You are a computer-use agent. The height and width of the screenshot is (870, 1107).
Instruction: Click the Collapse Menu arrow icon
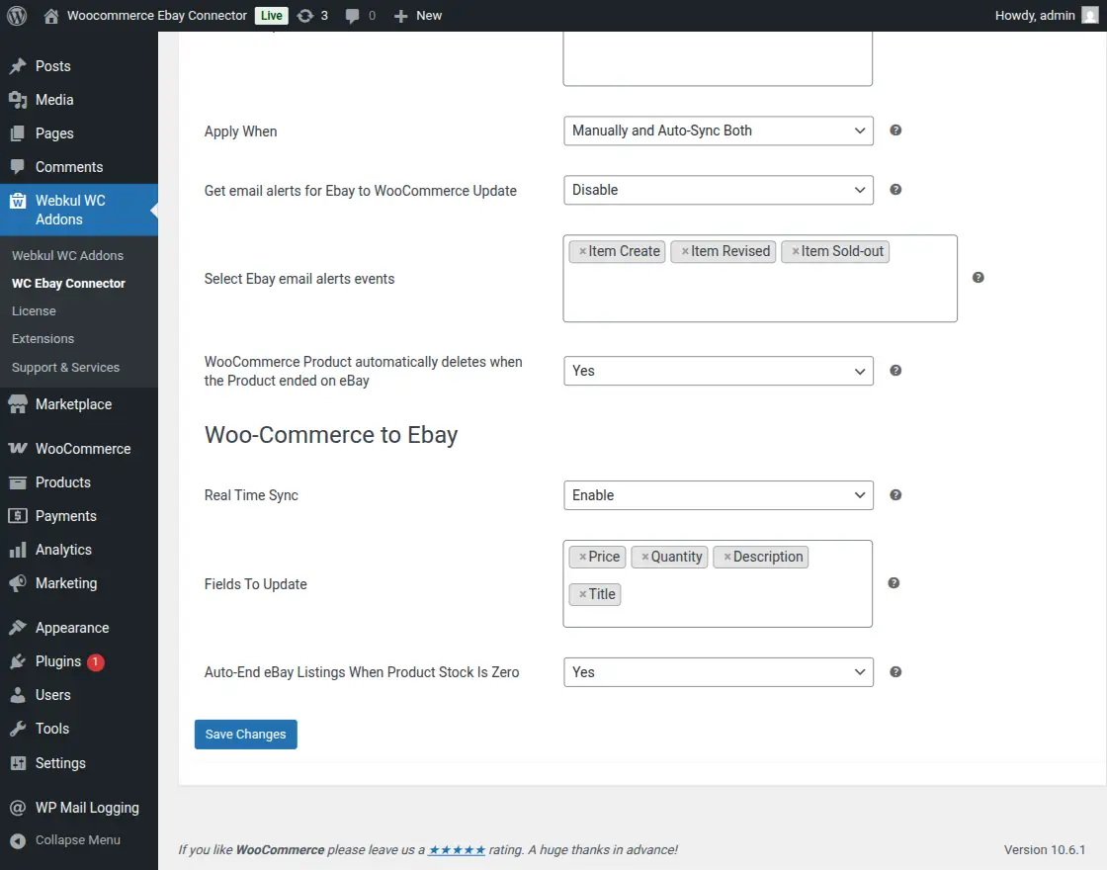18,840
